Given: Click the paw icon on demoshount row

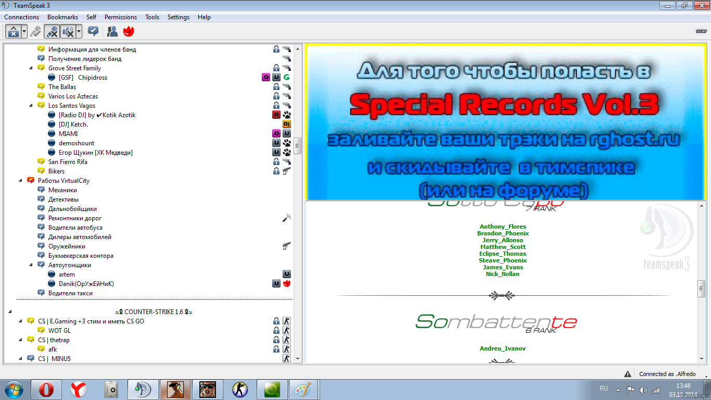Looking at the screenshot, I should (x=287, y=143).
